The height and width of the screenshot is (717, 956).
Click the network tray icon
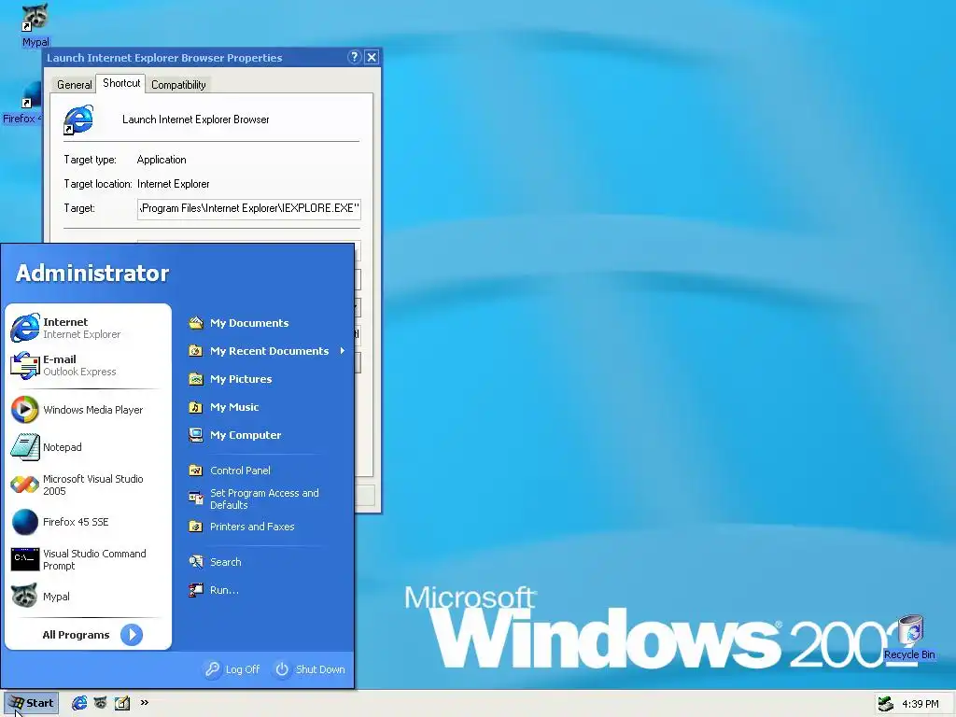(x=885, y=704)
